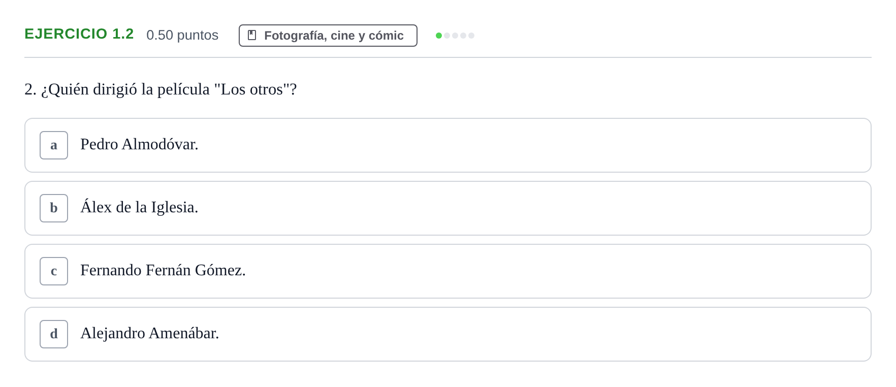Click the EJERCICIO 1.2 heading

pyautogui.click(x=79, y=34)
